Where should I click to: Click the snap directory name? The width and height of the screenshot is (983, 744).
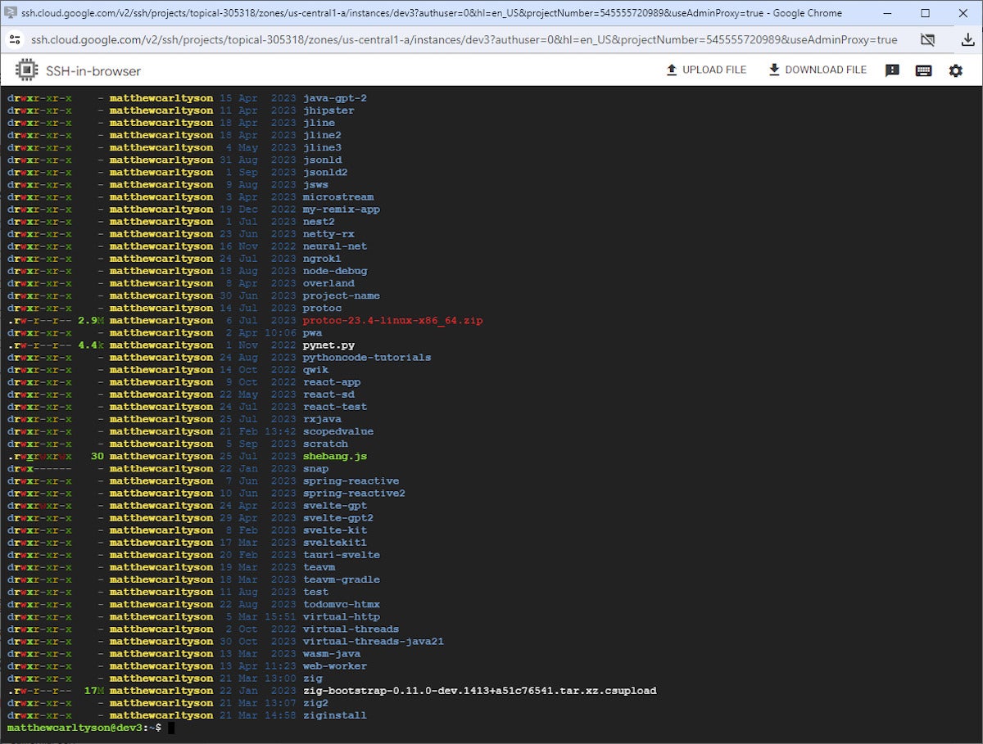tap(315, 469)
